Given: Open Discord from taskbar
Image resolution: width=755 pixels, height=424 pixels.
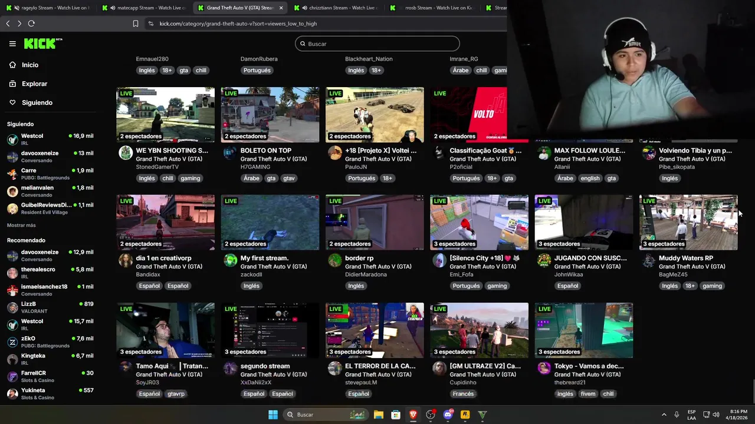Looking at the screenshot, I should pyautogui.click(x=448, y=415).
